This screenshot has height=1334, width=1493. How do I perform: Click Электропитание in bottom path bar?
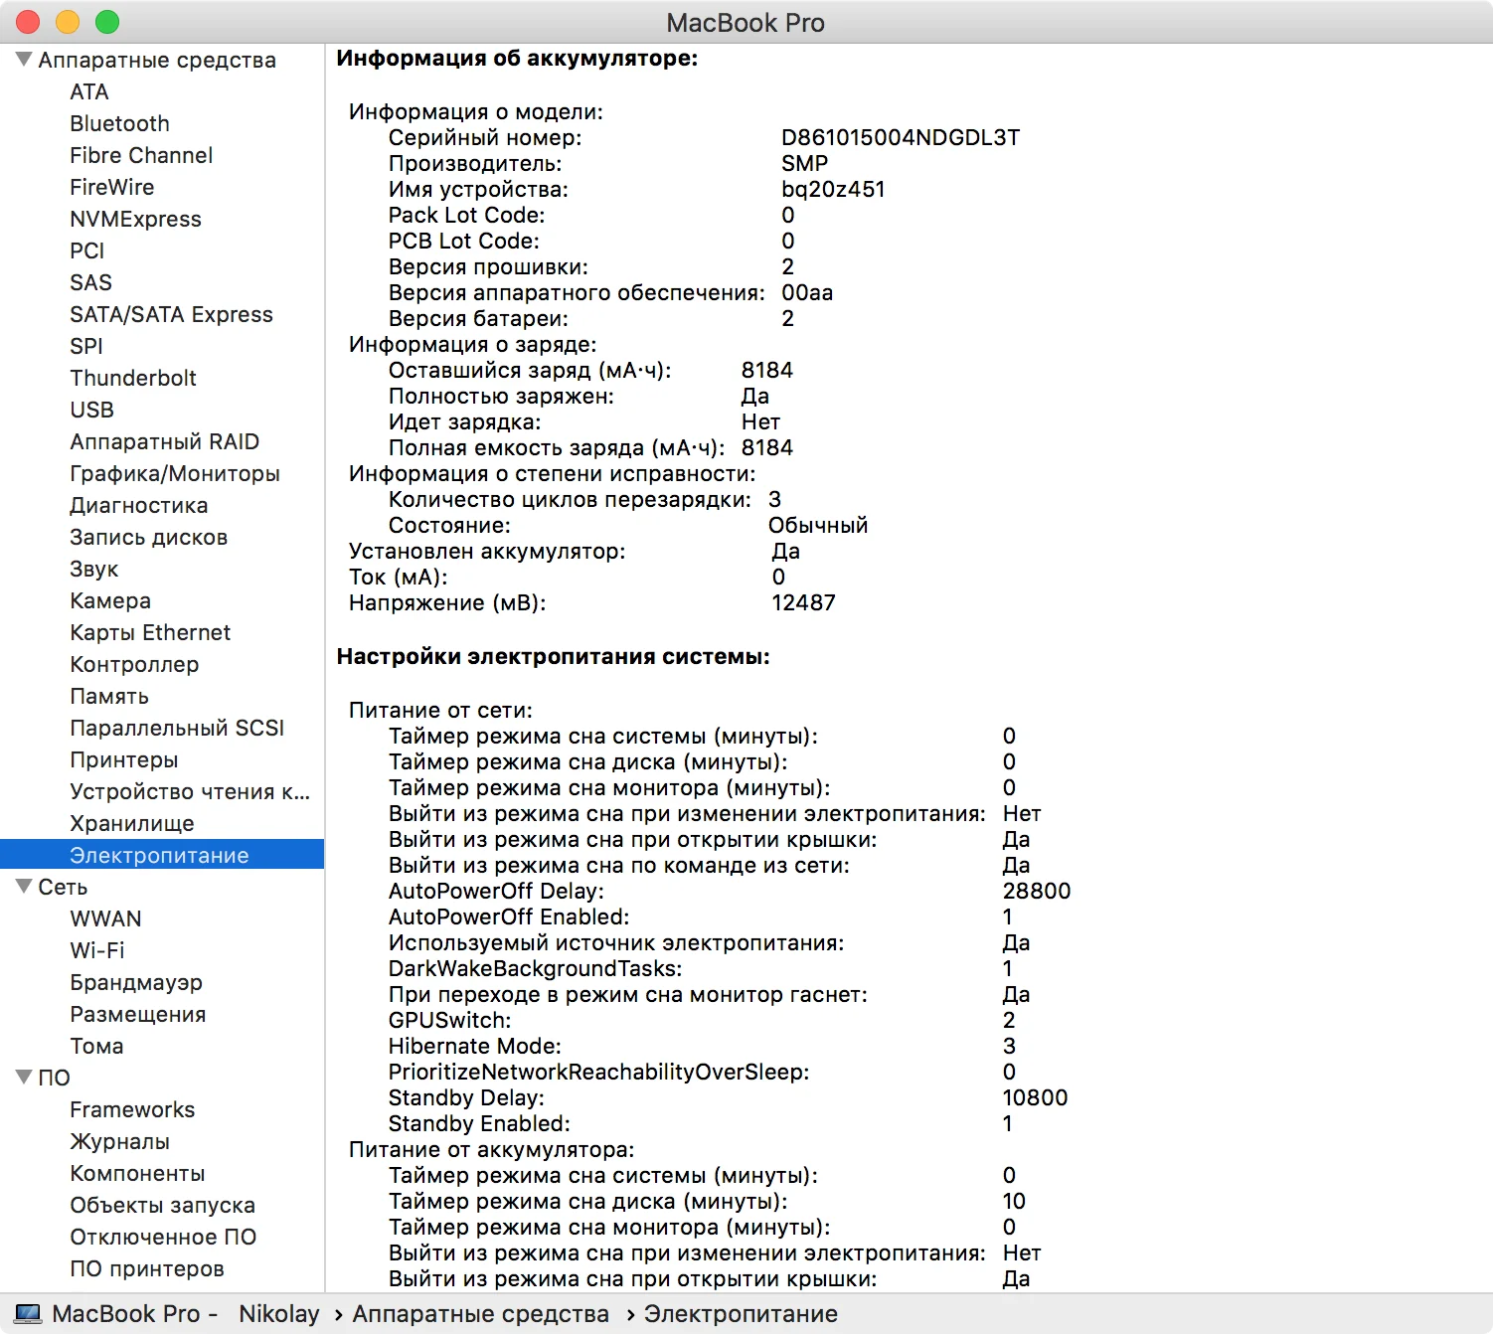[x=741, y=1314]
